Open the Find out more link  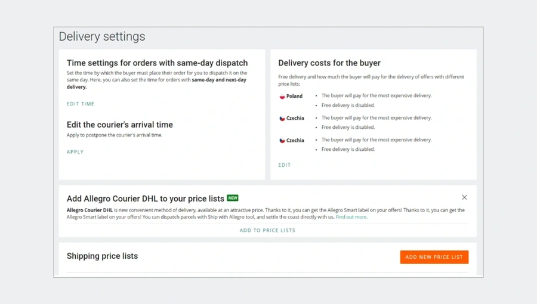(x=351, y=217)
